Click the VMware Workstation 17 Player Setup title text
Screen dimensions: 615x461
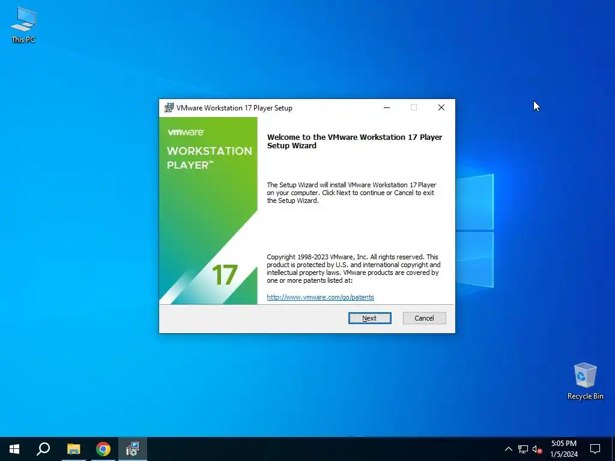tap(234, 108)
